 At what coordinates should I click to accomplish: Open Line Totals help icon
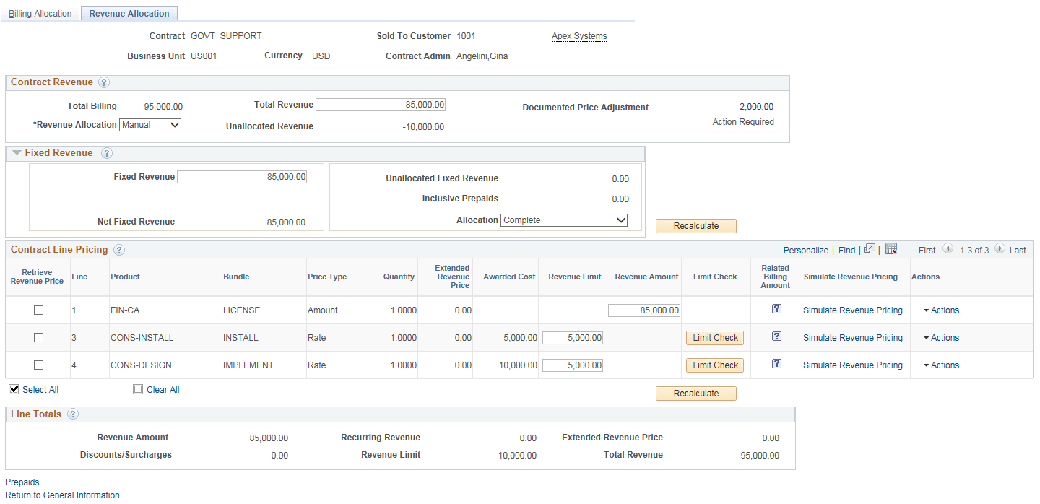72,414
